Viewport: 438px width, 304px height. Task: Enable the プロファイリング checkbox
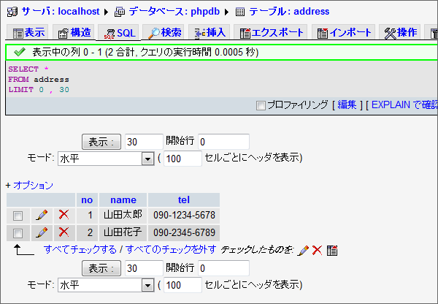click(x=261, y=106)
